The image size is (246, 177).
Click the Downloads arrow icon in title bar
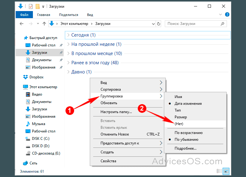pyautogui.click(x=21, y=6)
